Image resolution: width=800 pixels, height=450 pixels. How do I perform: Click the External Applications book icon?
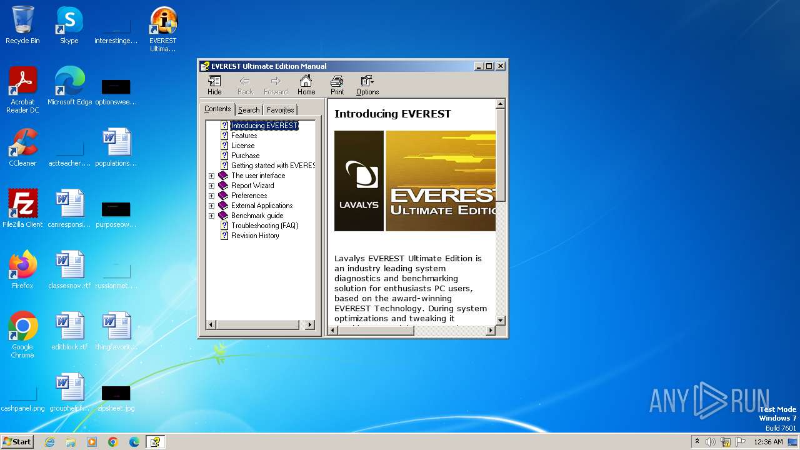click(223, 206)
